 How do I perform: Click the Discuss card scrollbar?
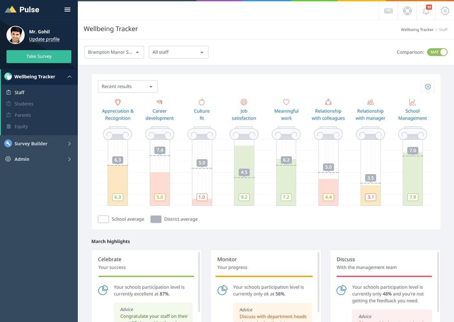[438, 281]
